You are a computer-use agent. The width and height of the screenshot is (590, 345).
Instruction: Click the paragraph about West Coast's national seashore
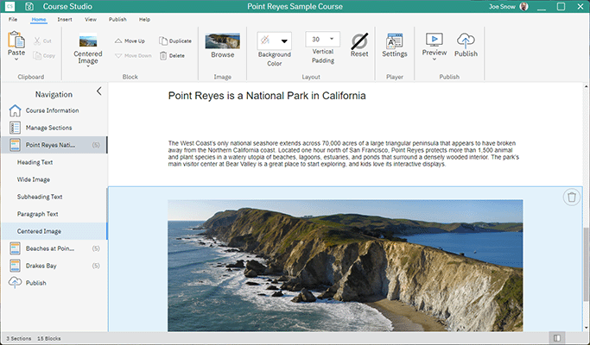pos(344,154)
